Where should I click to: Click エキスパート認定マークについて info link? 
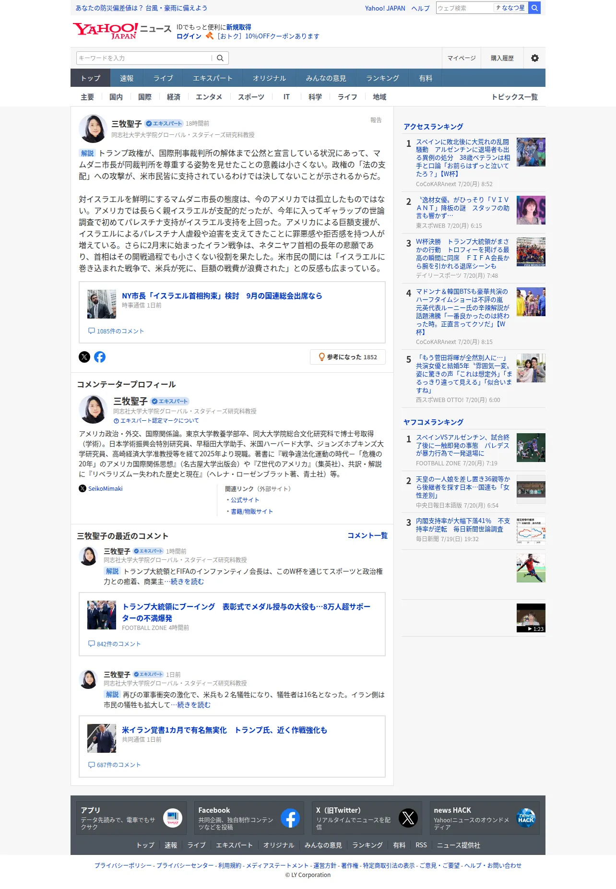[x=156, y=421]
